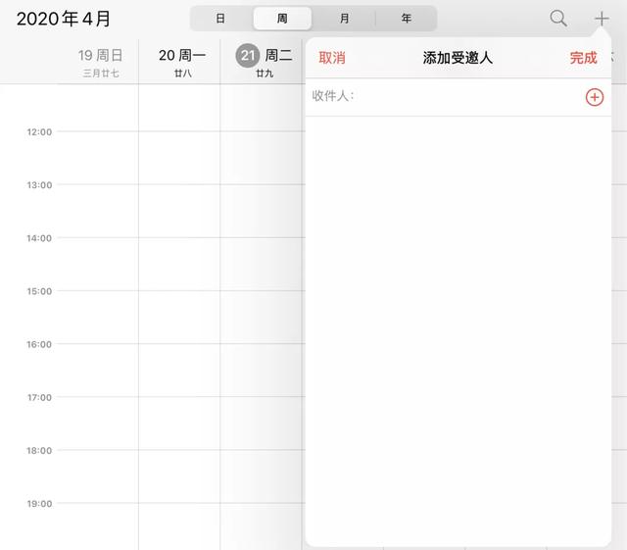Screen dimensions: 627x550
Task: Tap the 15:00 time label
Action: pos(39,291)
